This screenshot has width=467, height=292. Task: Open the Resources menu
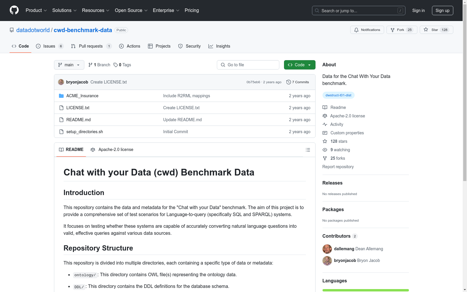pyautogui.click(x=96, y=11)
